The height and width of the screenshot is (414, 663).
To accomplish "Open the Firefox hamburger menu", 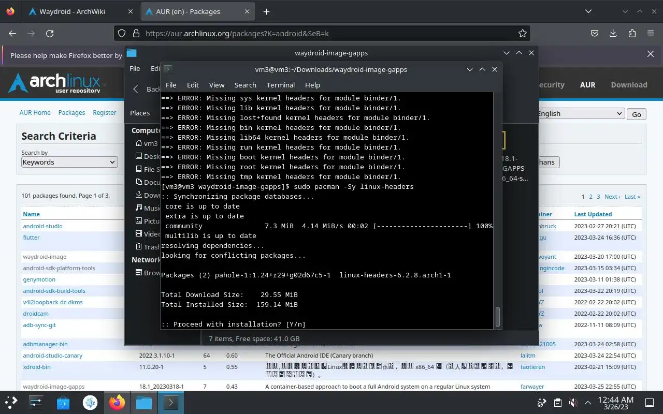I will tap(651, 33).
